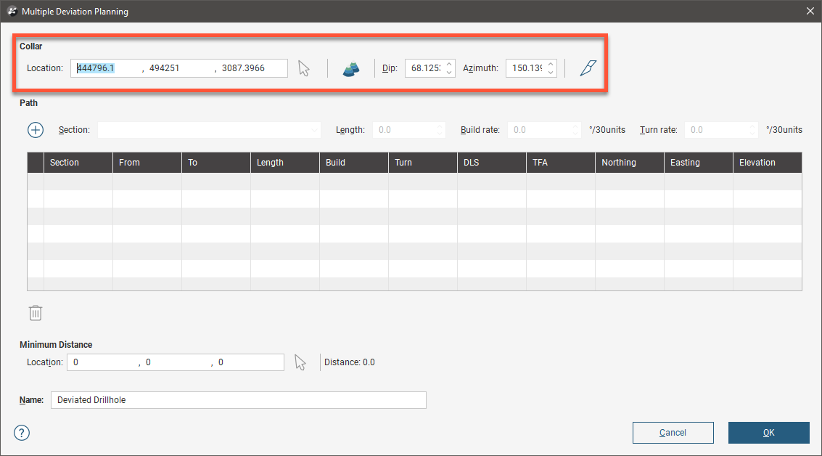Decrease the Azimuth value with the down arrow
The image size is (822, 456).
click(x=551, y=73)
